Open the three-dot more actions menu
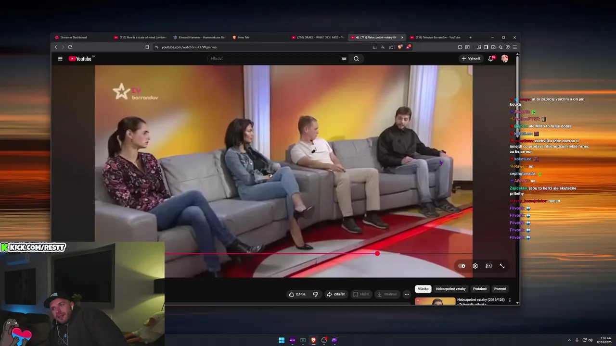Viewport: 616px width, 346px height. 407,294
